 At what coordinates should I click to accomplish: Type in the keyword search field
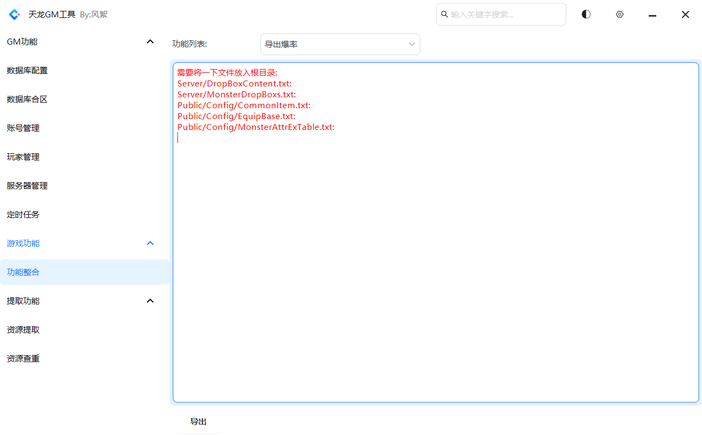(506, 15)
